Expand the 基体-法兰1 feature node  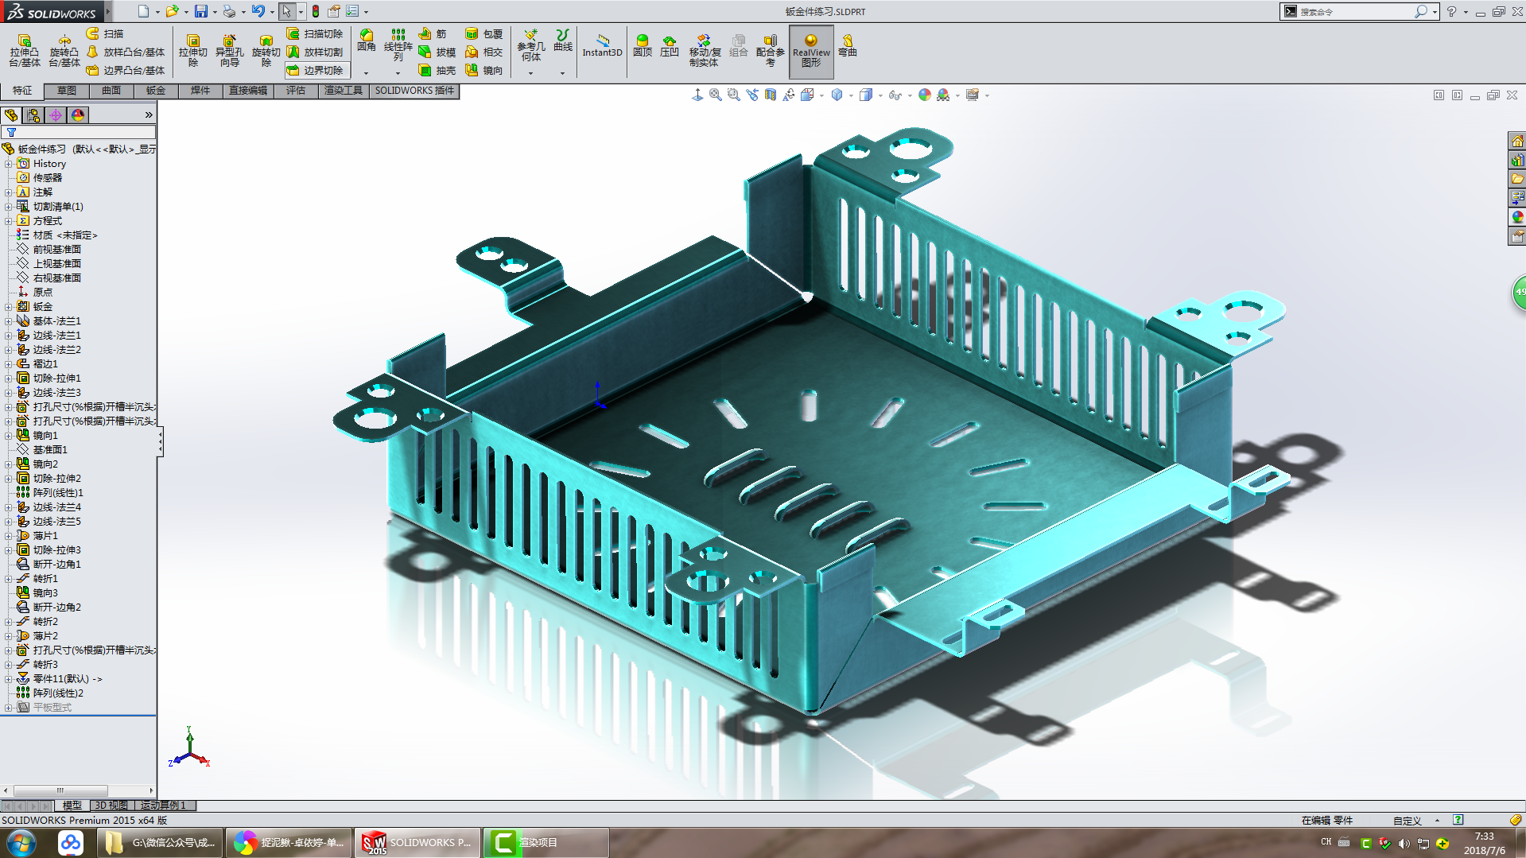coord(9,321)
